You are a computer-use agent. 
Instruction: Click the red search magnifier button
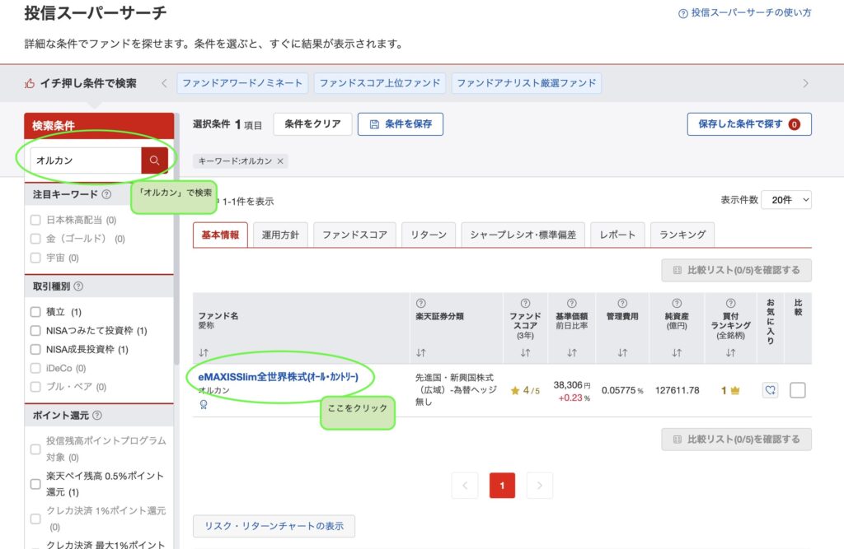tap(154, 161)
